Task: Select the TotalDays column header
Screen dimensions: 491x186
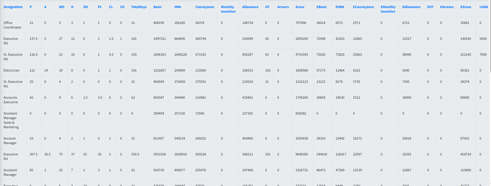Action: [139, 7]
